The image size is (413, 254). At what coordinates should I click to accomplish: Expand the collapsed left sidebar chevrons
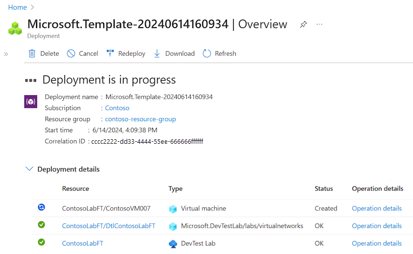tap(6, 54)
